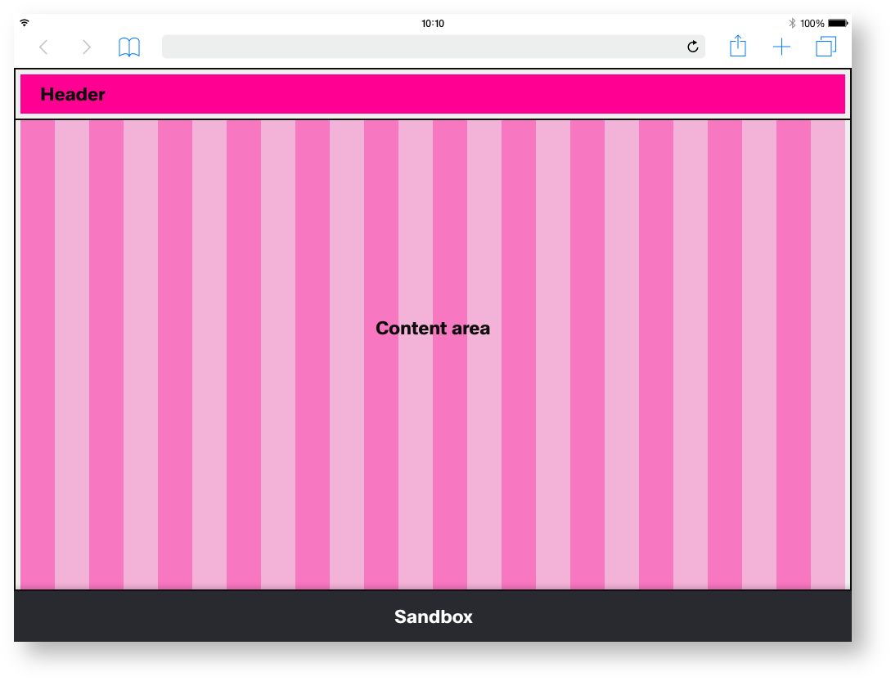The height and width of the screenshot is (681, 891).
Task: Open the bookmarks book icon
Action: 129,47
